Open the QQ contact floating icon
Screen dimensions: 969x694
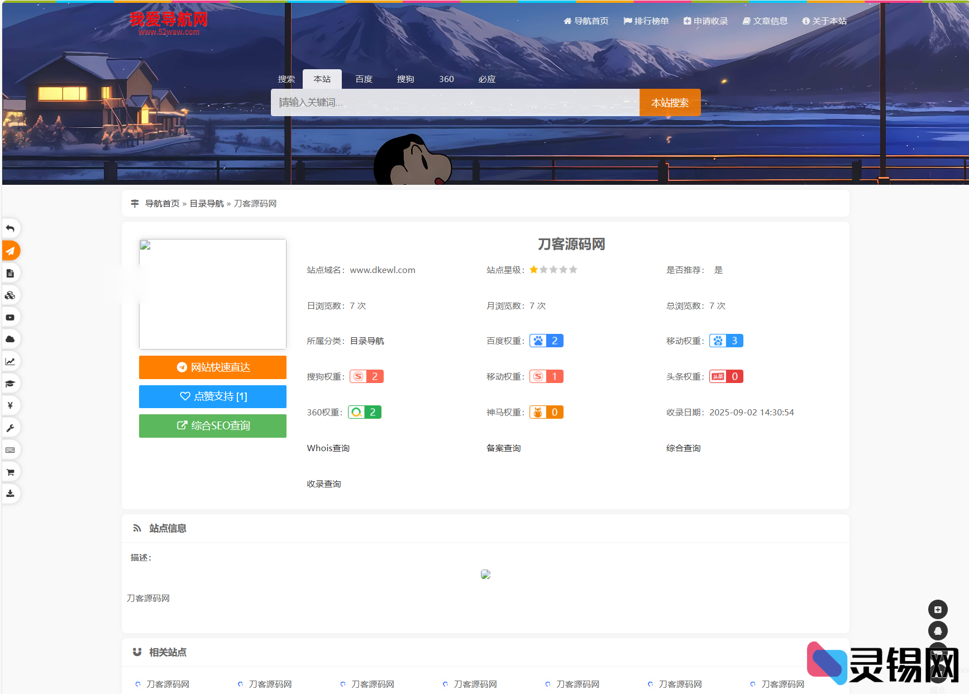(938, 630)
